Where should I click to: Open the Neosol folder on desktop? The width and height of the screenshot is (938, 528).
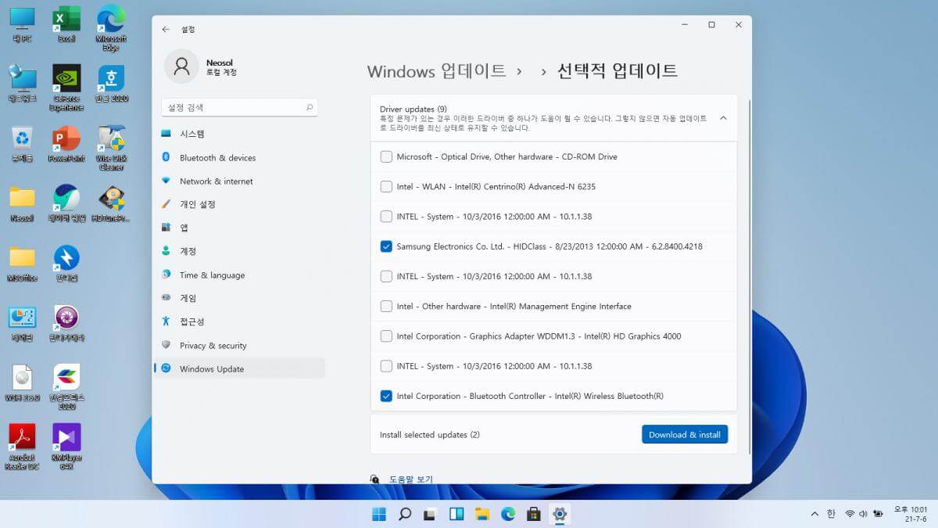(x=22, y=204)
